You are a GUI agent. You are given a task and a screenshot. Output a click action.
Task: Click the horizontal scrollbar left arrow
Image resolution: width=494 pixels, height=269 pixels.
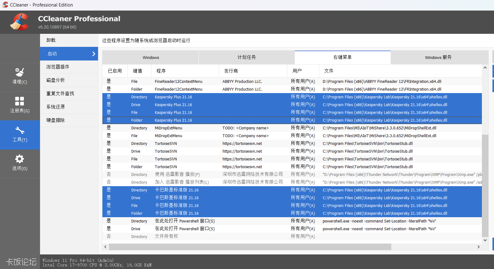coord(106,247)
